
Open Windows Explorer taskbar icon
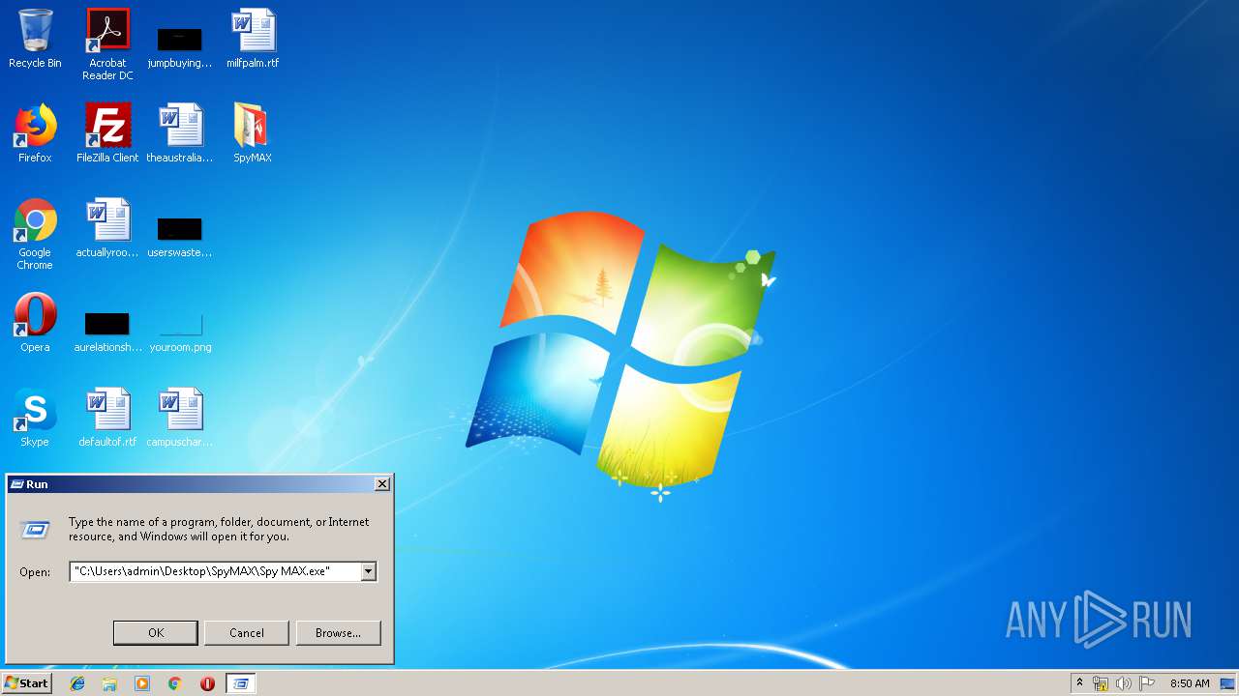tap(109, 683)
